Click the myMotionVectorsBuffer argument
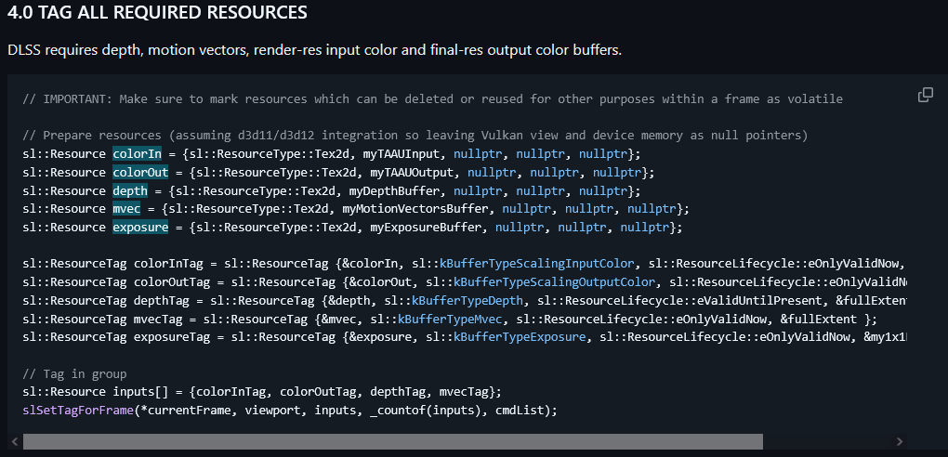 415,209
